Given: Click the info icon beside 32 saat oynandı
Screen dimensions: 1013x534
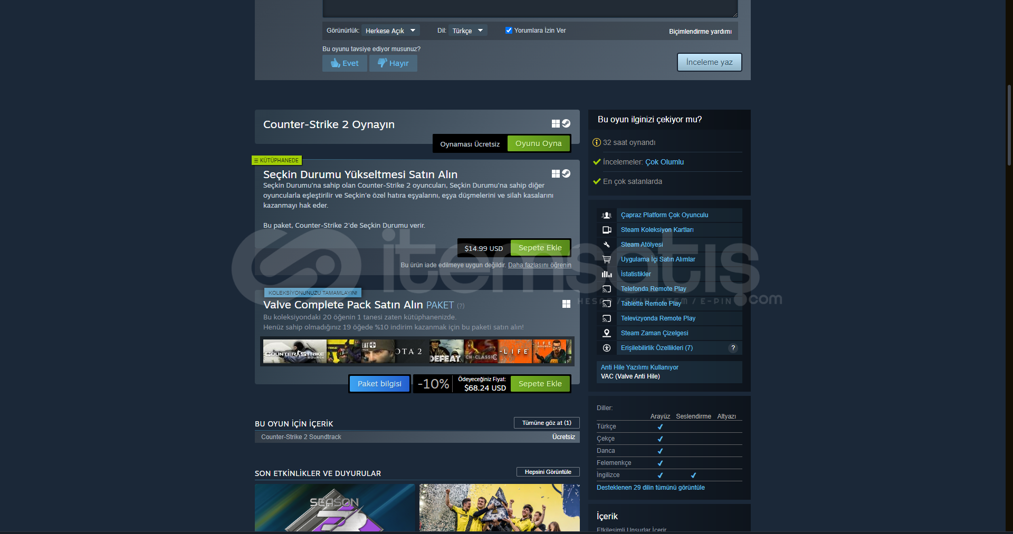Looking at the screenshot, I should tap(597, 142).
